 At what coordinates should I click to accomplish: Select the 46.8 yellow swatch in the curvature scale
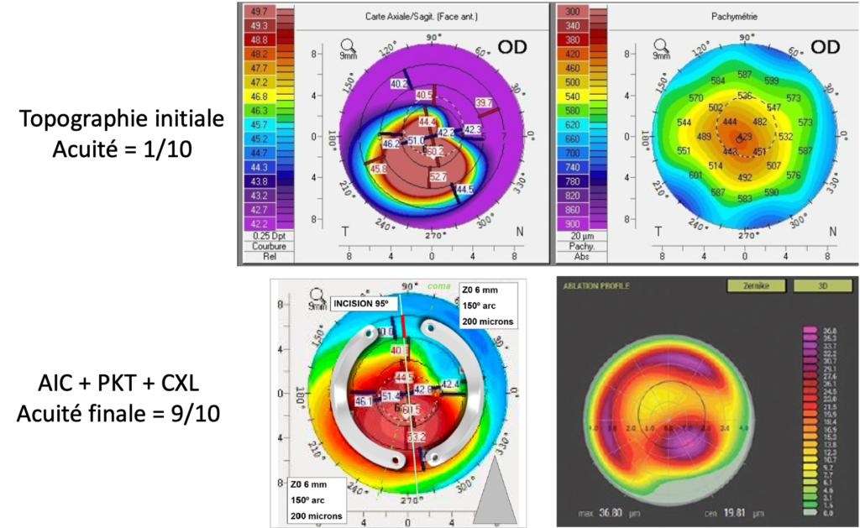pyautogui.click(x=259, y=97)
